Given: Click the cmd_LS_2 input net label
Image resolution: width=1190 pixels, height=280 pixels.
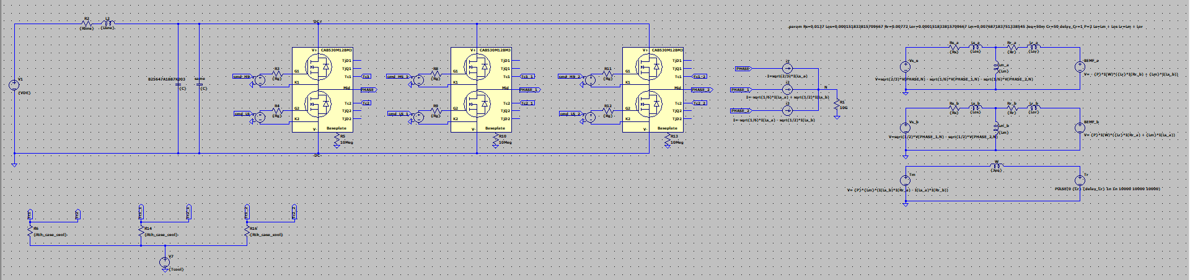Looking at the screenshot, I should 571,114.
